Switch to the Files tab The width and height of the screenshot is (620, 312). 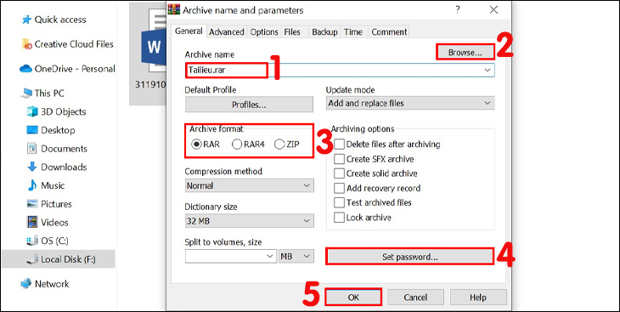click(292, 32)
